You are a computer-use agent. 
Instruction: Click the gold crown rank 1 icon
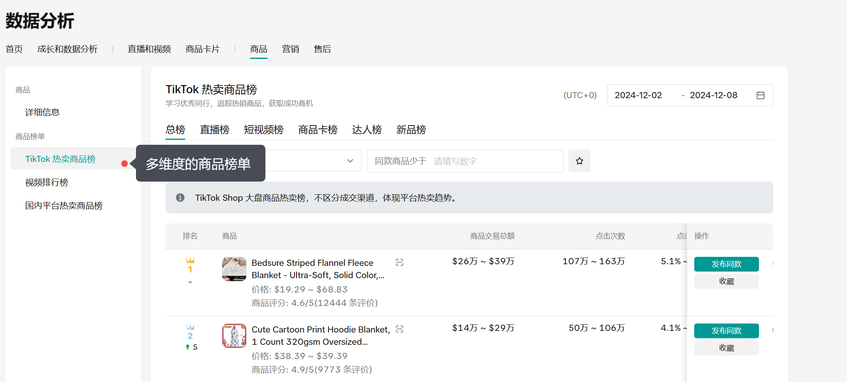click(x=190, y=261)
